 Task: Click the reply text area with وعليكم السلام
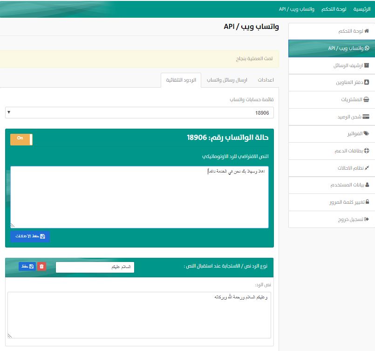[x=139, y=315]
